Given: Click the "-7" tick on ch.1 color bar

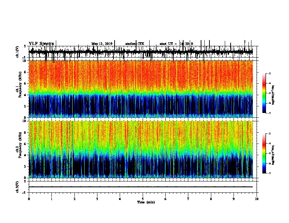Looking at the screenshot, I should pyautogui.click(x=269, y=113).
